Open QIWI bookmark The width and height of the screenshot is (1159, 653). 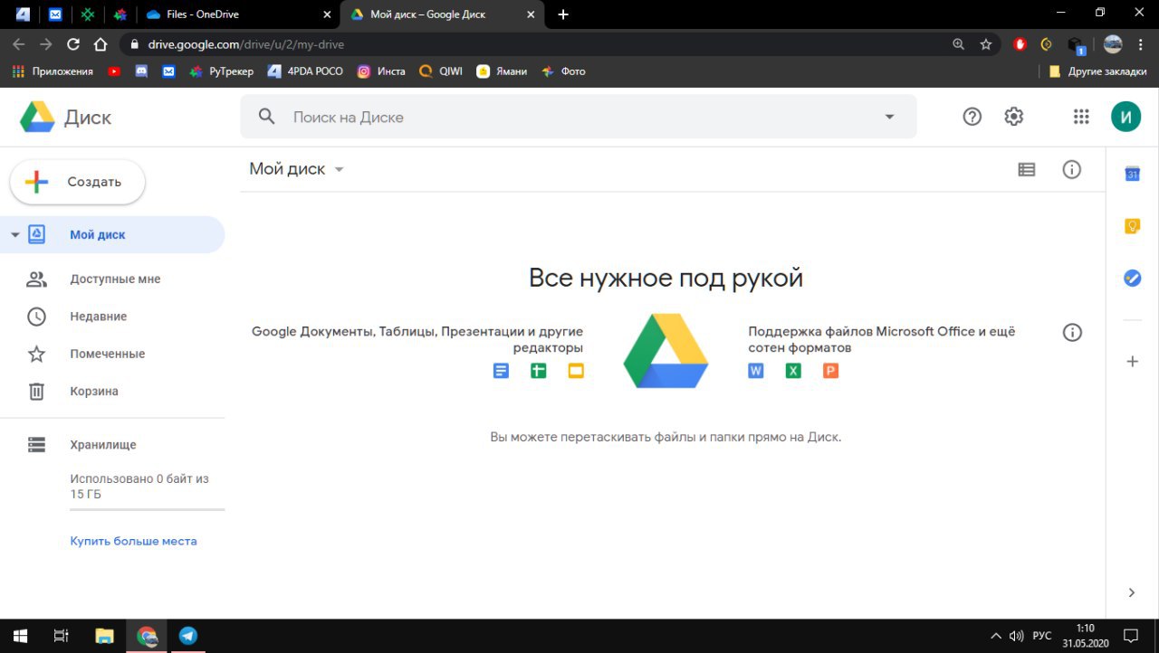tap(441, 71)
